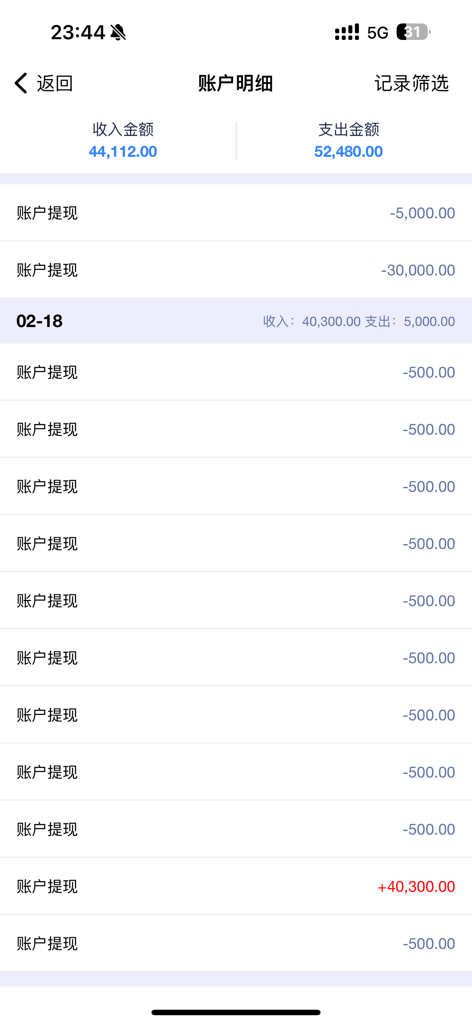
Task: Open the last -500.00 record below +40,300.00
Action: (236, 944)
